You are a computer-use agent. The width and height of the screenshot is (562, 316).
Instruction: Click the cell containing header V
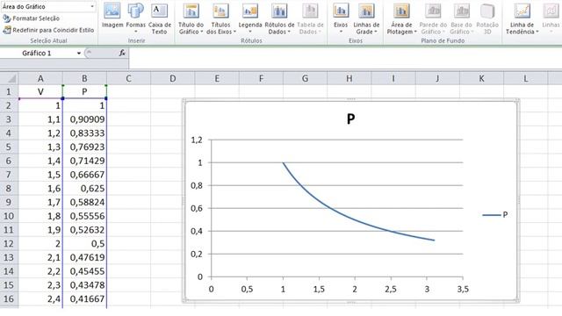tap(40, 91)
